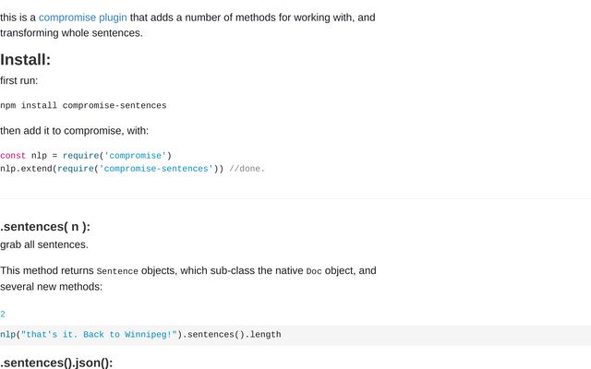Click the 'first run:' text
Viewport: 591px width, 369px height.
click(18, 80)
